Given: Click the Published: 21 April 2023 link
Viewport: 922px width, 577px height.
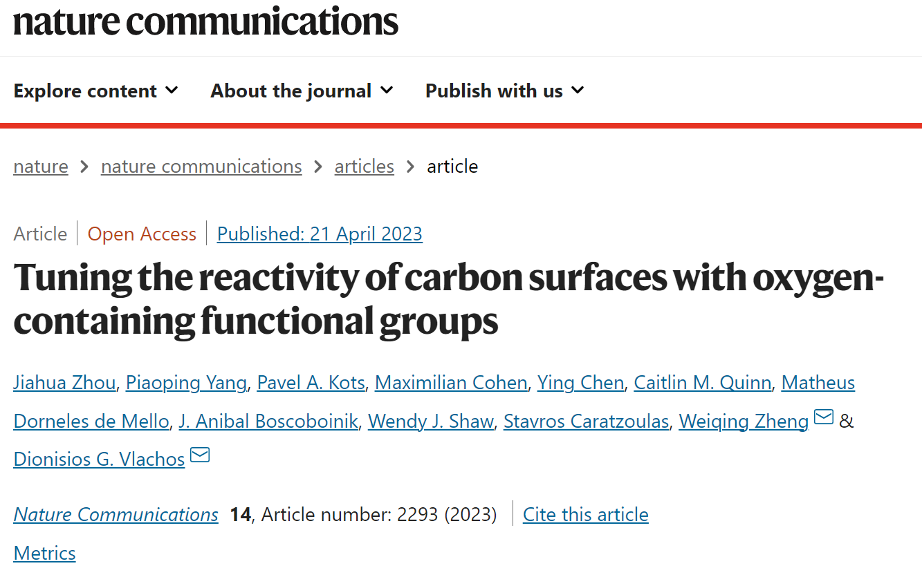Looking at the screenshot, I should pos(320,234).
